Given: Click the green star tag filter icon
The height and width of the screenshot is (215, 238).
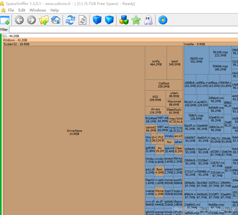Looking at the screenshot, I should point(136,20).
